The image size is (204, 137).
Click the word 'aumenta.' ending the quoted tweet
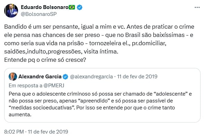(20, 115)
